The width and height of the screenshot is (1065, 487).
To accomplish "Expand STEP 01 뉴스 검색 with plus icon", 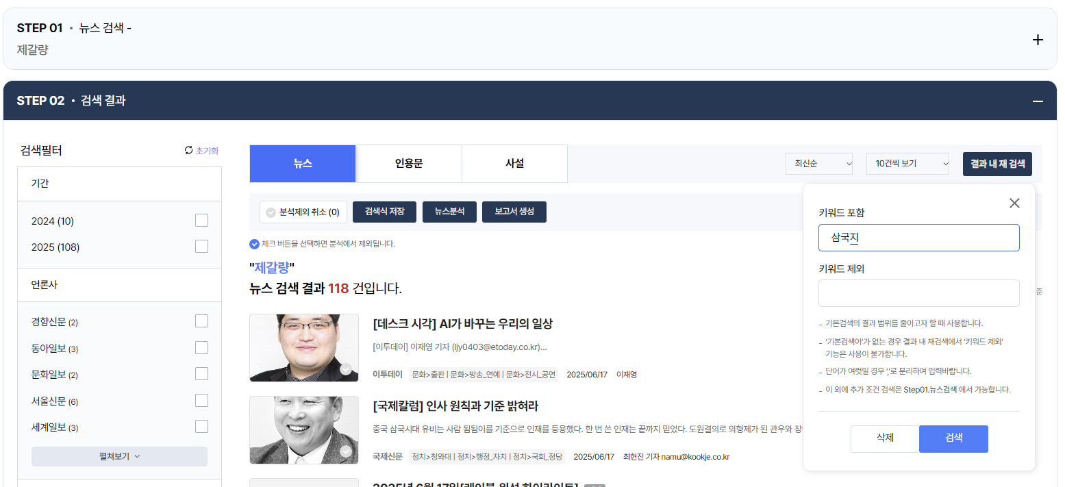I will (1038, 40).
